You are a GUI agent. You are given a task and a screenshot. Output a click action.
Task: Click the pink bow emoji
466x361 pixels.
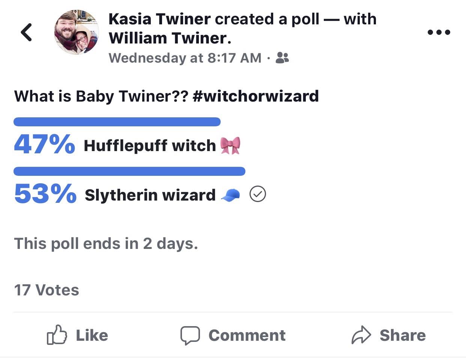(x=230, y=145)
